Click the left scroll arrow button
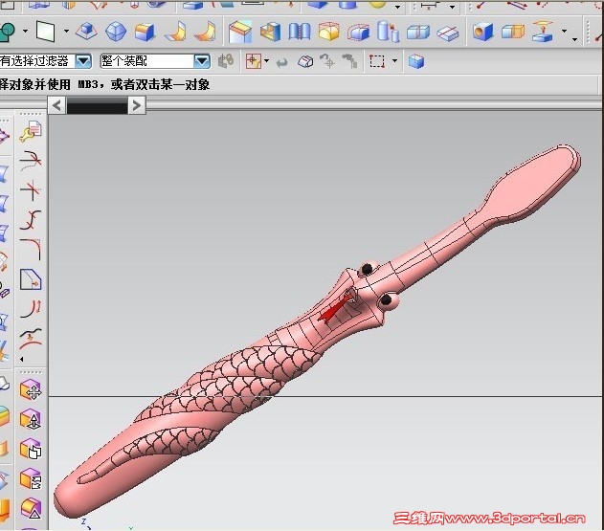 point(57,105)
